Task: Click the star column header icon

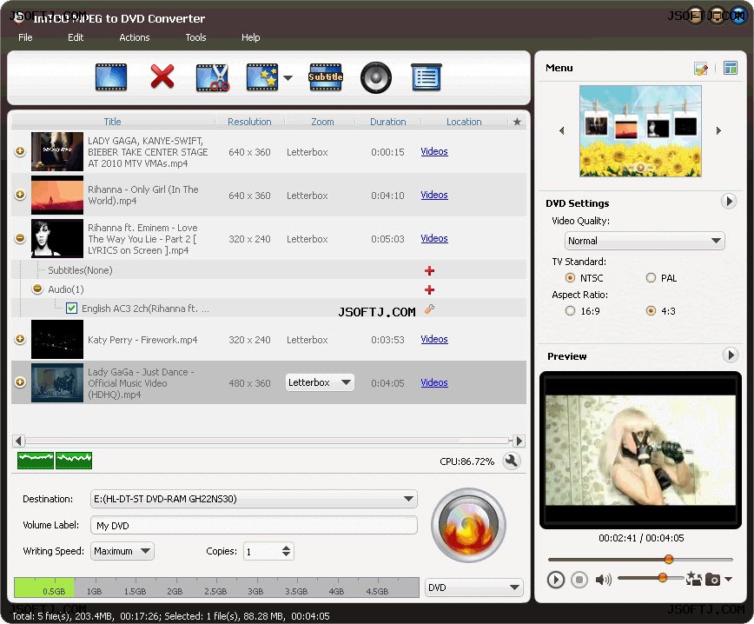Action: 517,122
